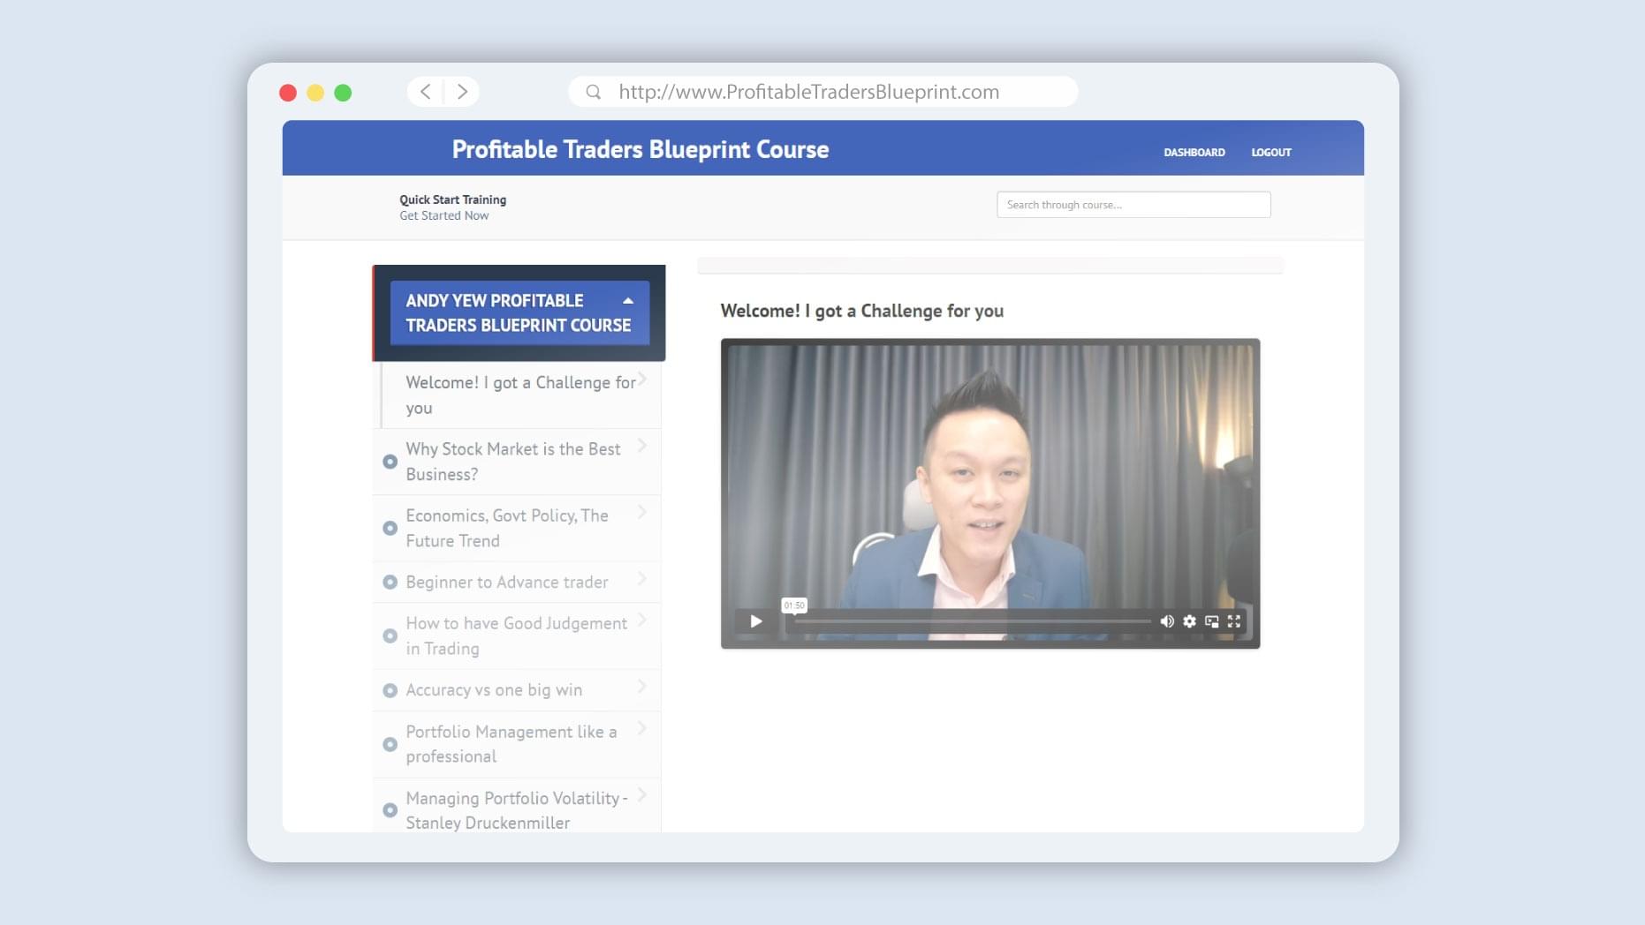Enable picture-in-picture mode on the video
Viewport: 1645px width, 925px height.
1212,621
